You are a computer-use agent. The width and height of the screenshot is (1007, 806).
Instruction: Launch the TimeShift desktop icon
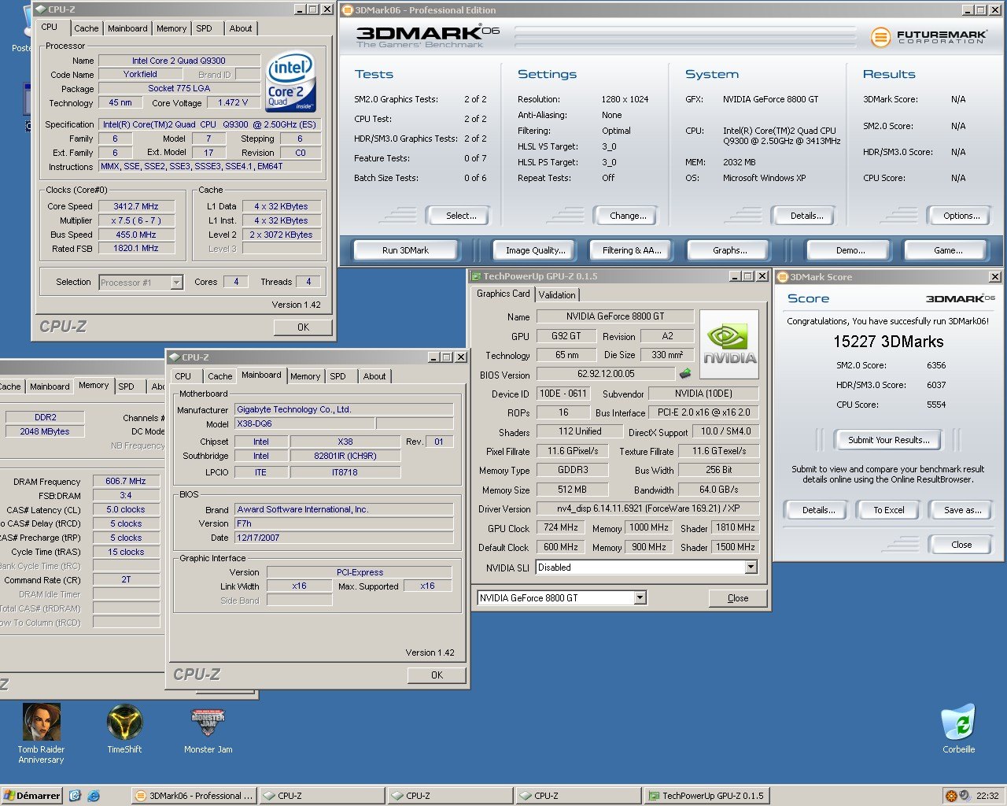[x=124, y=729]
